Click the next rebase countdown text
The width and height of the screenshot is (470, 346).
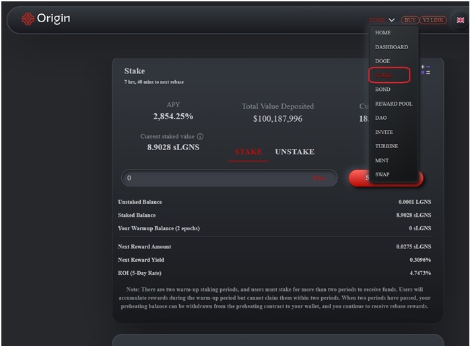click(x=154, y=82)
